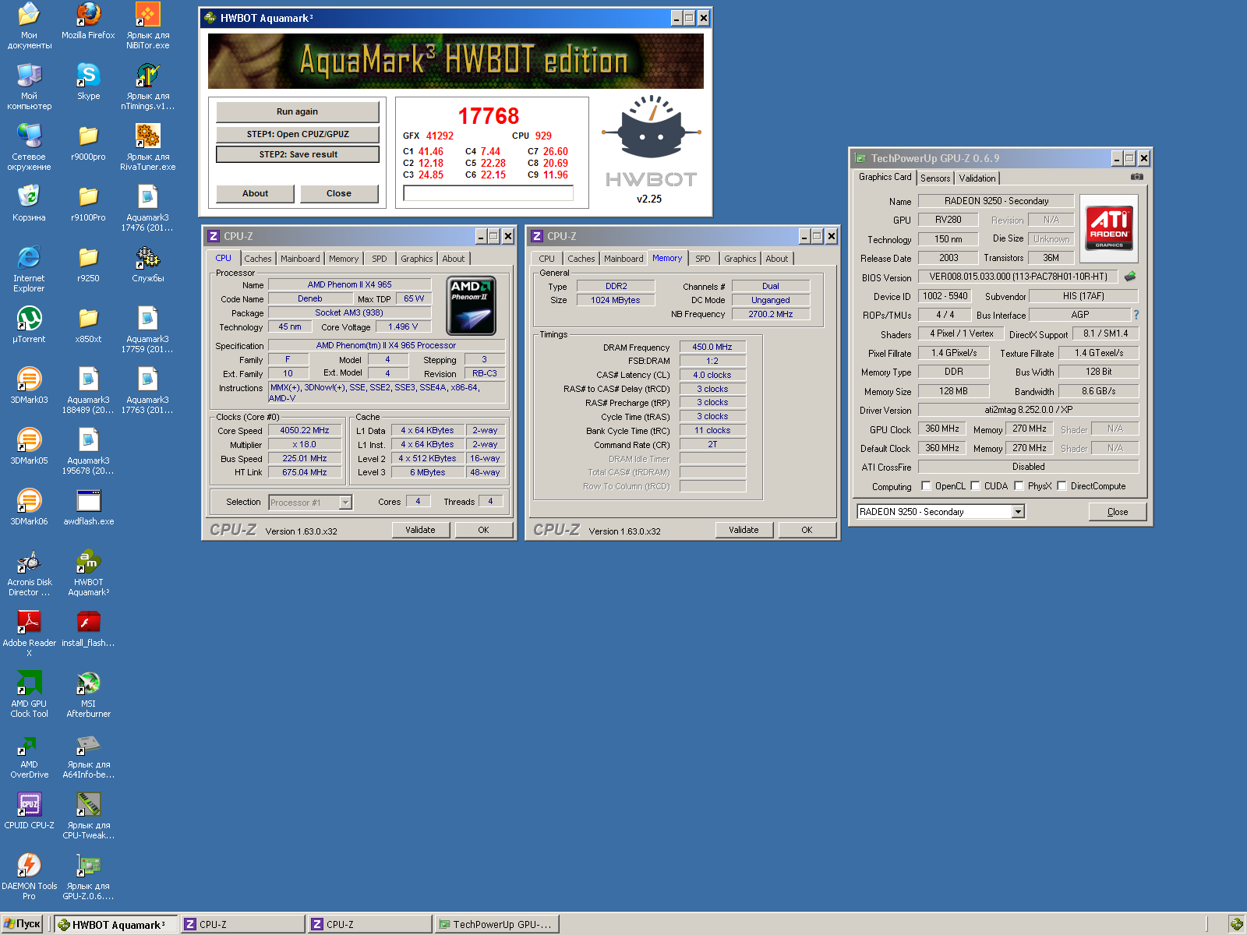Open the Memory tab in left CPU-Z window
1247x935 pixels.
pyautogui.click(x=344, y=259)
